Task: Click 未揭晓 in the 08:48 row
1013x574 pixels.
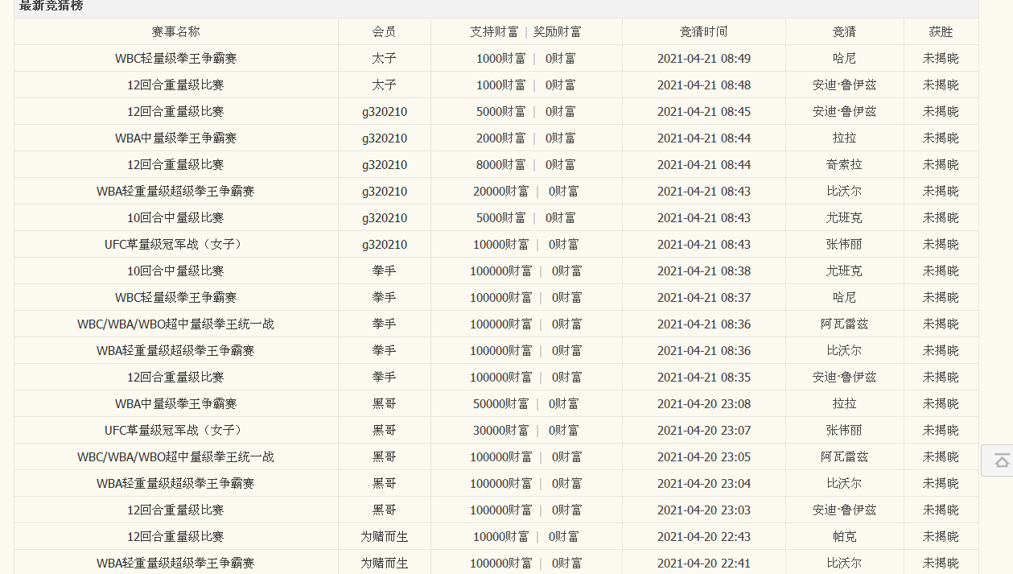Action: [x=941, y=85]
